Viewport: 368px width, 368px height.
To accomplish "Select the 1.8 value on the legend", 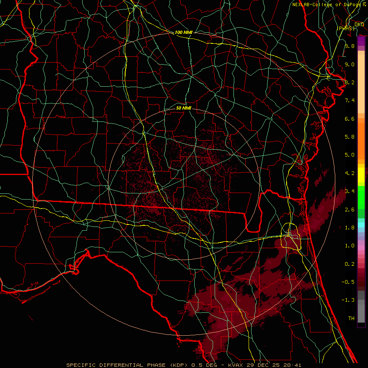I will (x=350, y=228).
